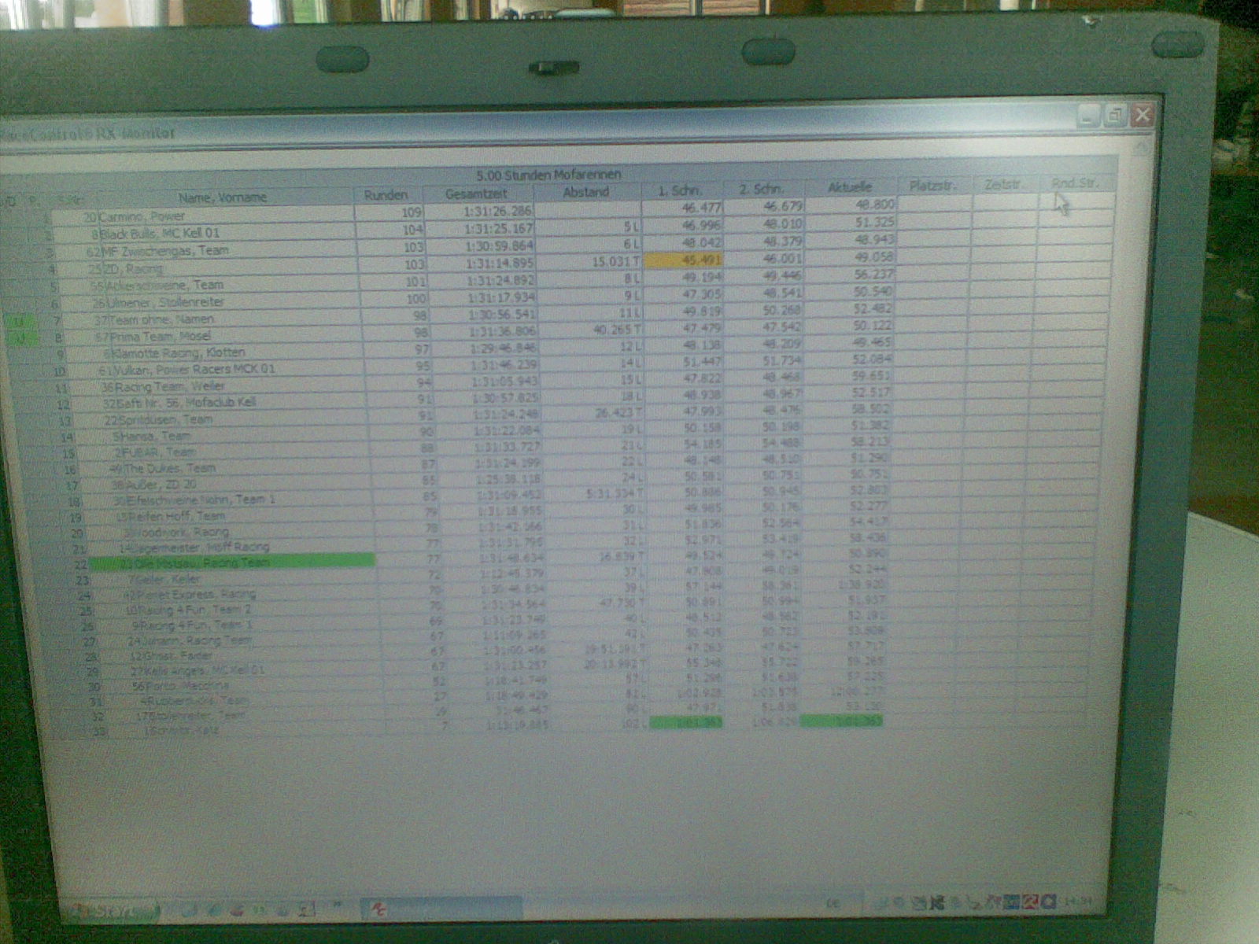Click the Name, Vorname column header
The height and width of the screenshot is (944, 1259).
coord(222,197)
